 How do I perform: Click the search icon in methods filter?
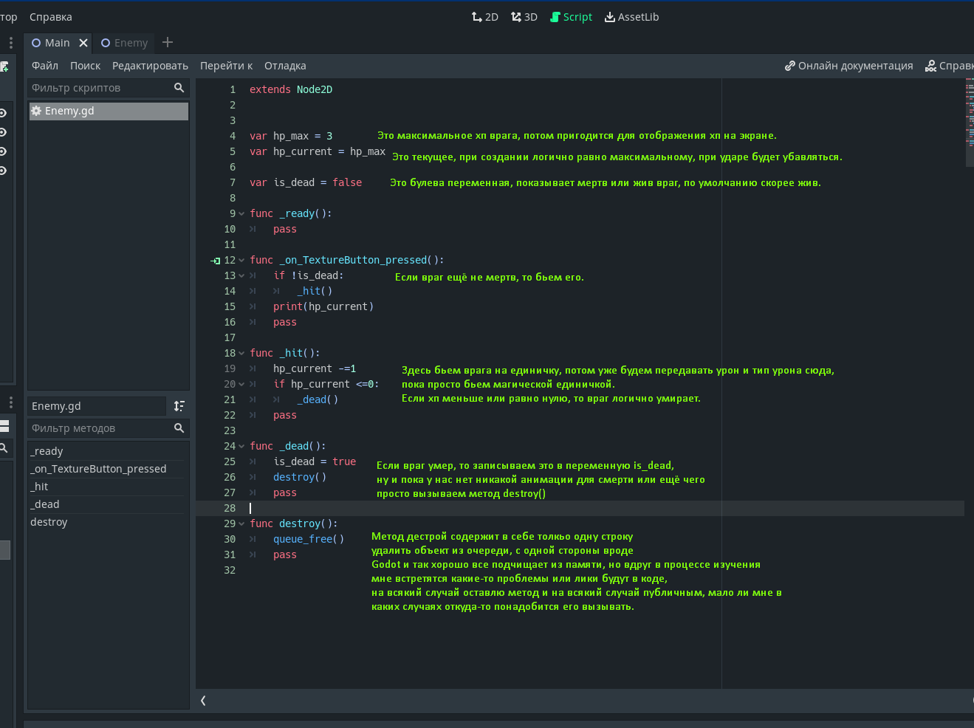click(x=179, y=428)
